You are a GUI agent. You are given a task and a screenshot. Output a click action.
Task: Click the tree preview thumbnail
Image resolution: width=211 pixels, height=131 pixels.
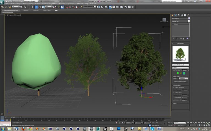180,54
